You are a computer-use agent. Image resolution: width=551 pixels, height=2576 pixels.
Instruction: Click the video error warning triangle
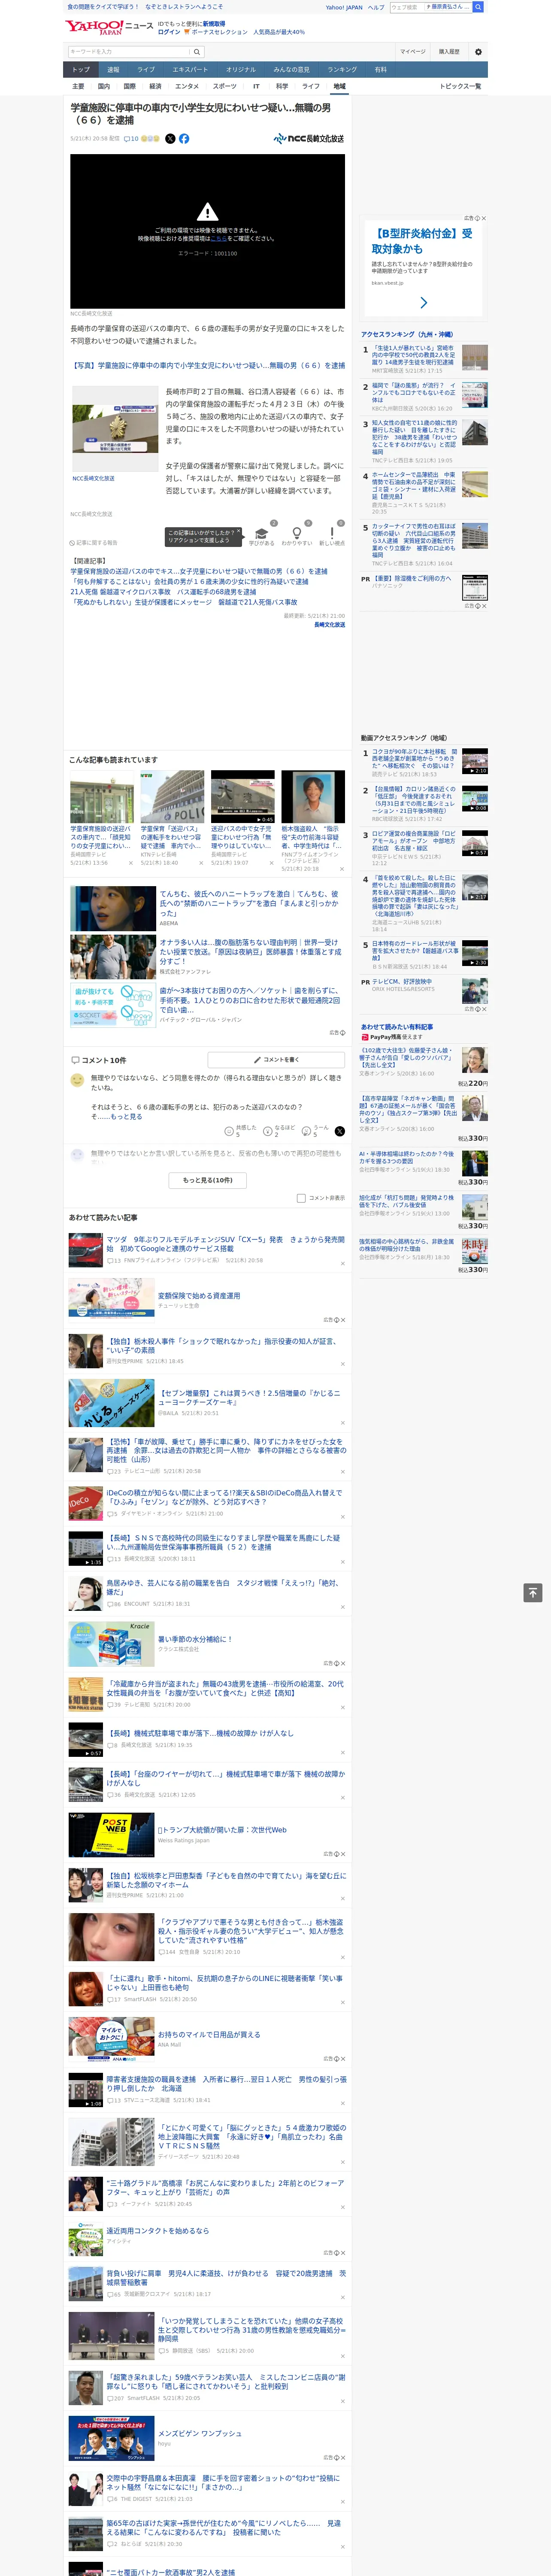207,212
